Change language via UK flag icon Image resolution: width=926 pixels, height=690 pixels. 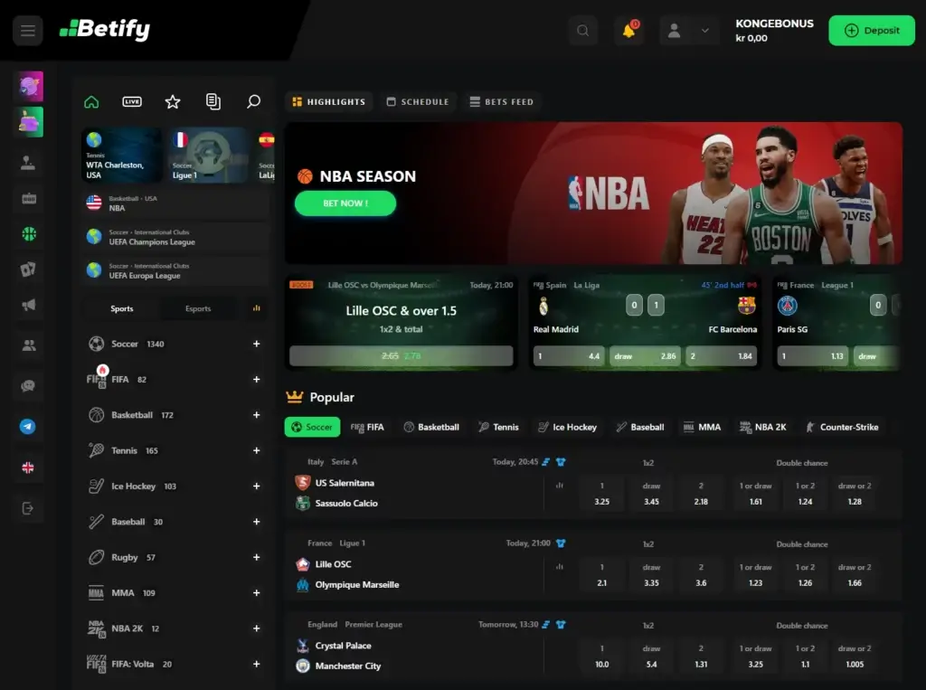[28, 468]
